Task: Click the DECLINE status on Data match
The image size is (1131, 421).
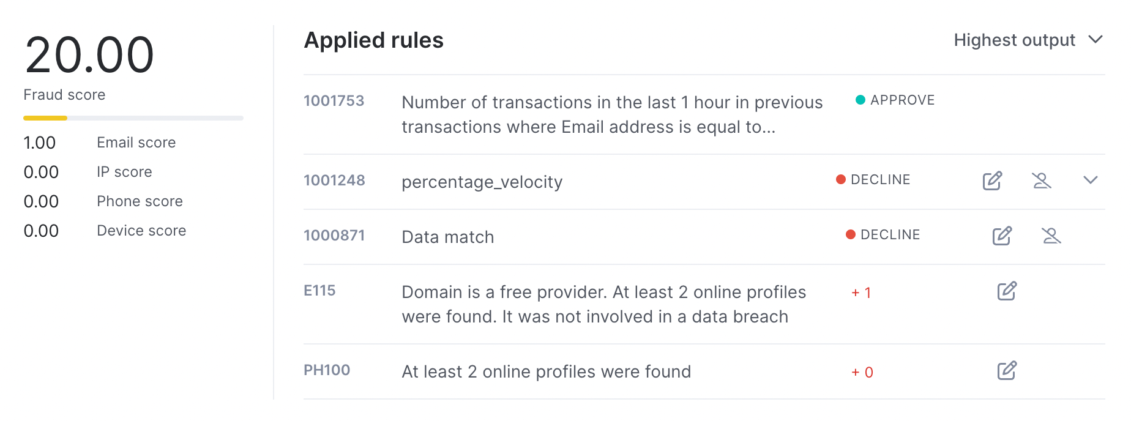Action: (x=883, y=234)
